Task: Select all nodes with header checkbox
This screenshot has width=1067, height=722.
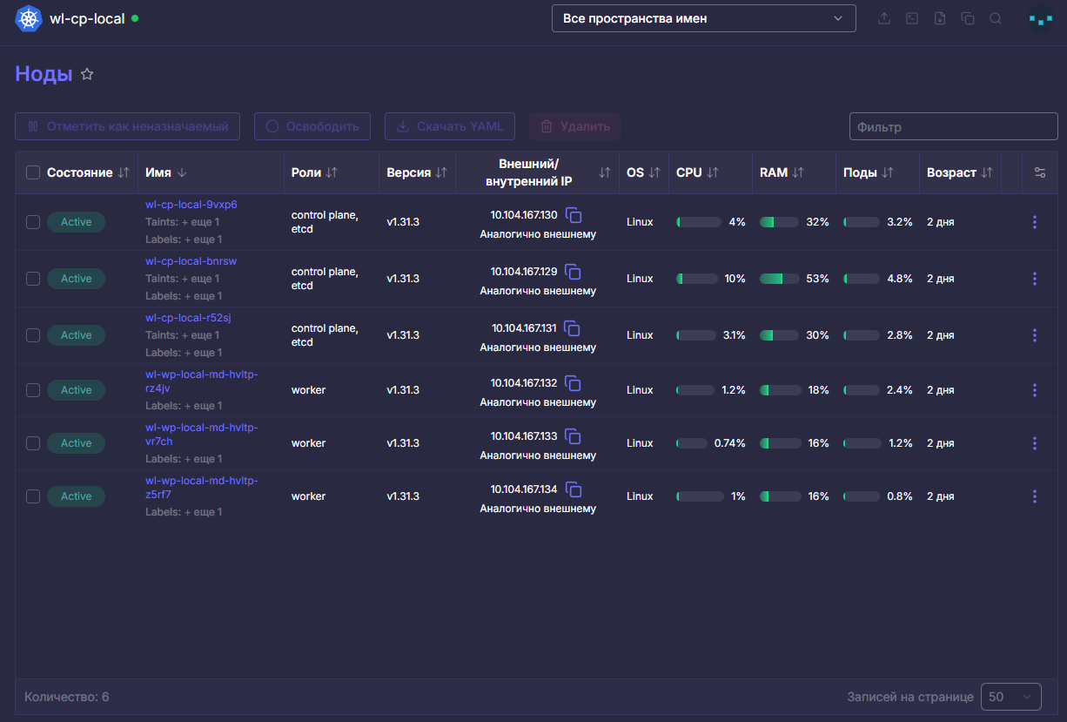Action: click(33, 172)
